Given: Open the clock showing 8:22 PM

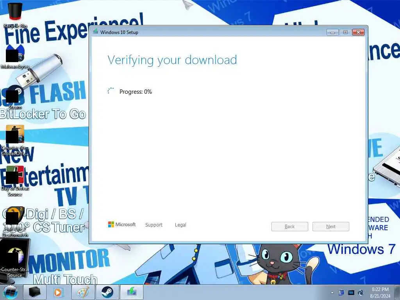Looking at the screenshot, I should (x=380, y=293).
